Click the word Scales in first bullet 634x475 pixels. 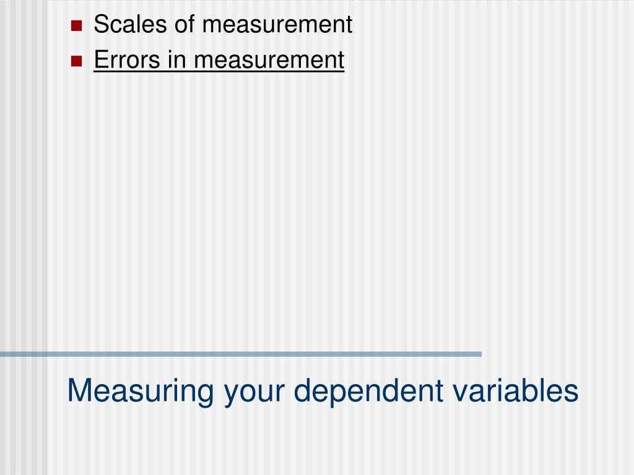coord(130,24)
